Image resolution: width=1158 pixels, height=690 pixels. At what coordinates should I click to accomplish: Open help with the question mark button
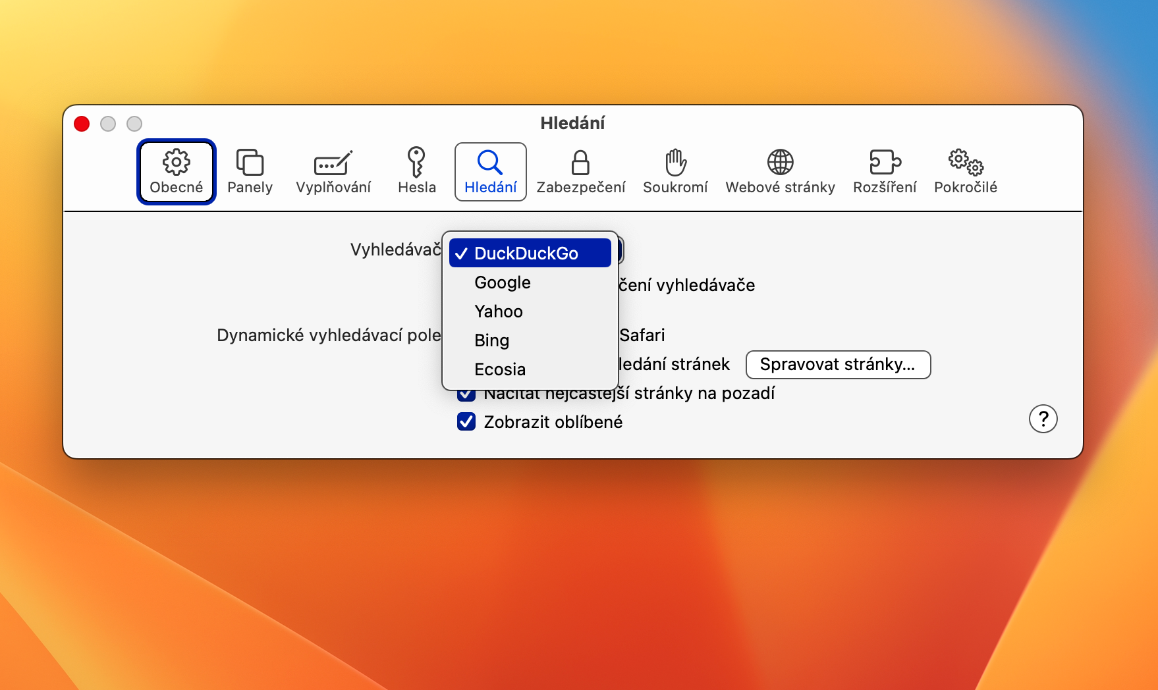pos(1043,419)
